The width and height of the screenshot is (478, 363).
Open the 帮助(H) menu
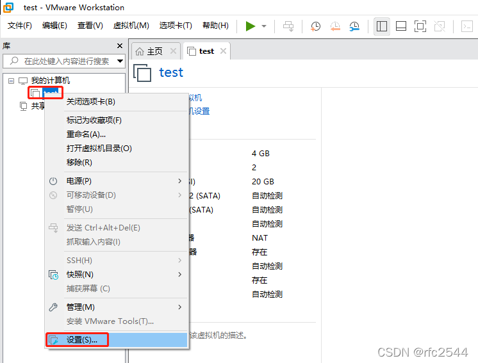(215, 26)
